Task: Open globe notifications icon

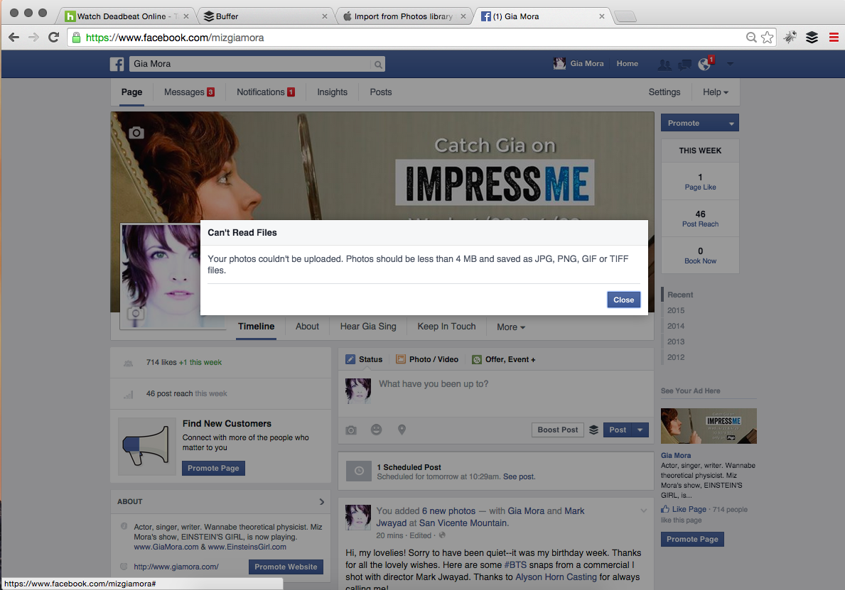Action: (704, 64)
